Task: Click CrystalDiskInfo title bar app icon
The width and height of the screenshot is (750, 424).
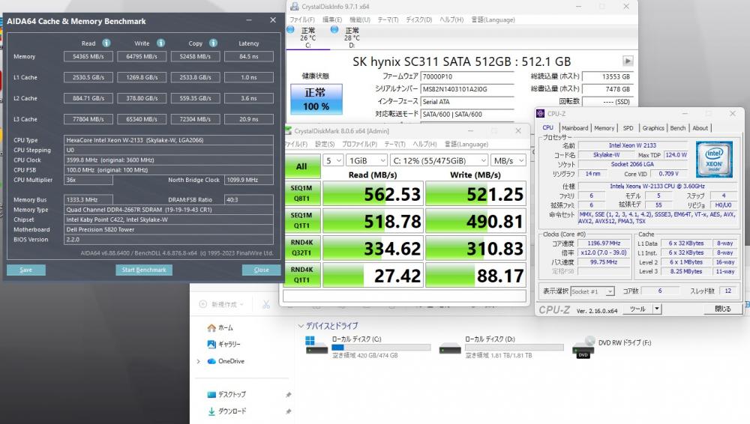Action: pos(295,6)
